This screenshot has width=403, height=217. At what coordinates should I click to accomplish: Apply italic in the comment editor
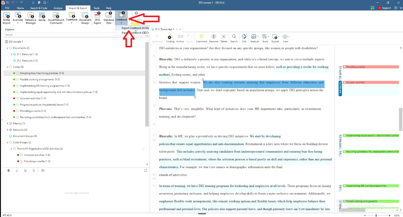(x=17, y=171)
